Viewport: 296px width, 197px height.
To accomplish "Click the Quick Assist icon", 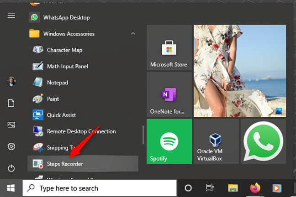I will (38, 115).
